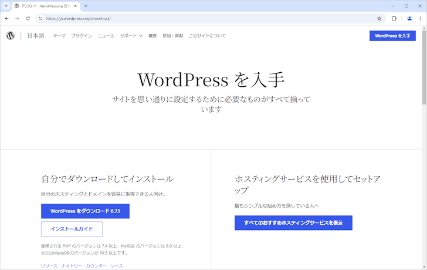Open the ニュース menu item

106,36
